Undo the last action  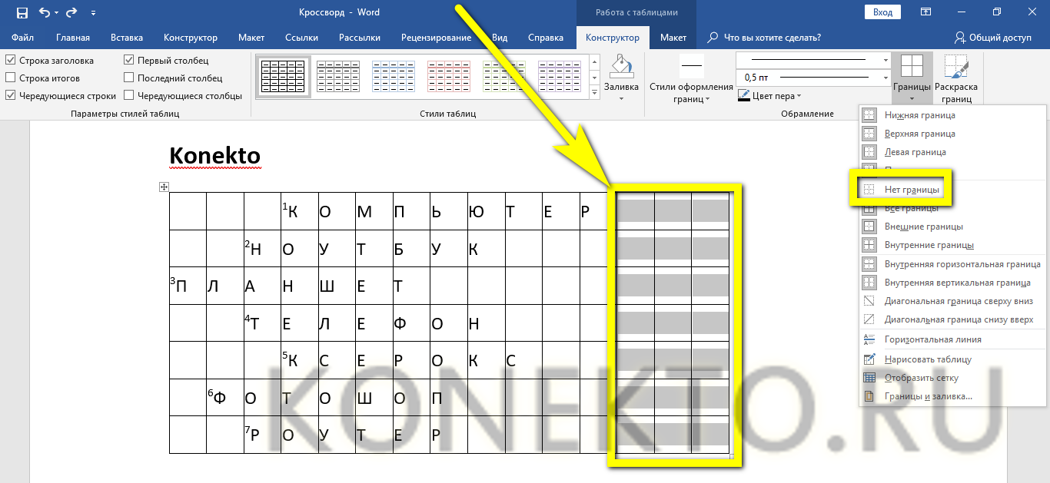(44, 12)
